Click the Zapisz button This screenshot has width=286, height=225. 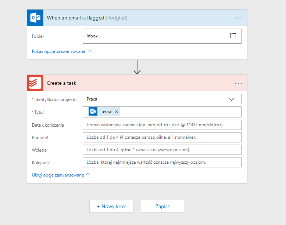(163, 206)
